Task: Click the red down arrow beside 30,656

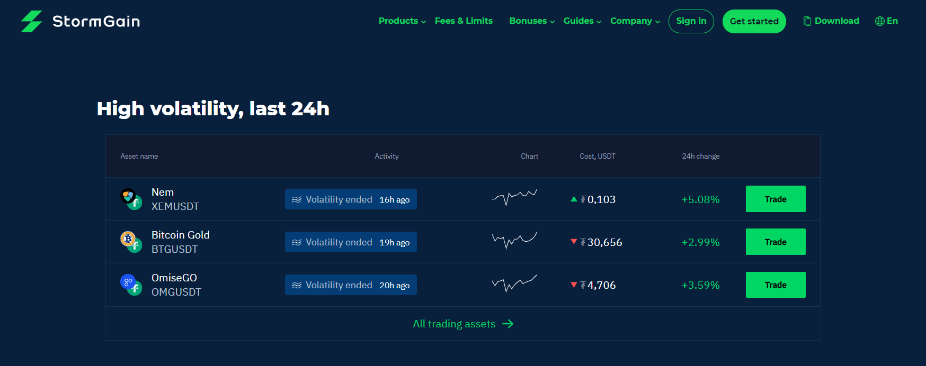Action: (574, 242)
